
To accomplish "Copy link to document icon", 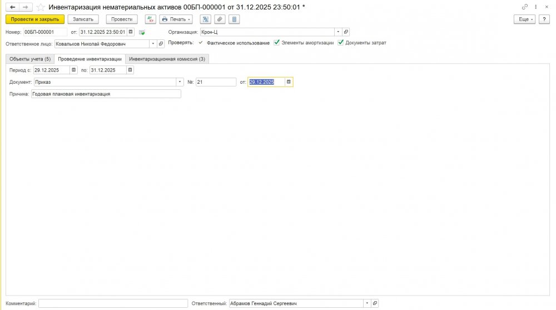I will pos(524,7).
